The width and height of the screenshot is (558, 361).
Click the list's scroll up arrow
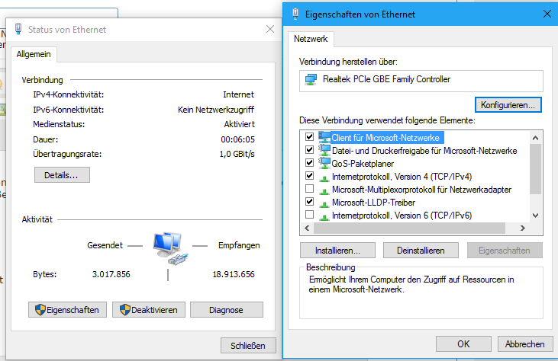(x=535, y=138)
